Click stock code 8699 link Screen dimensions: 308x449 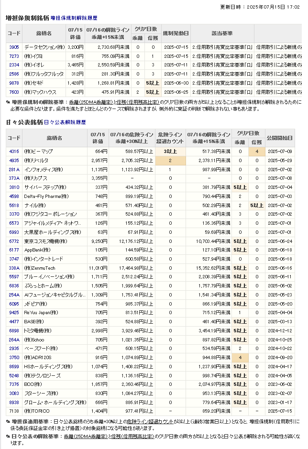14,367
